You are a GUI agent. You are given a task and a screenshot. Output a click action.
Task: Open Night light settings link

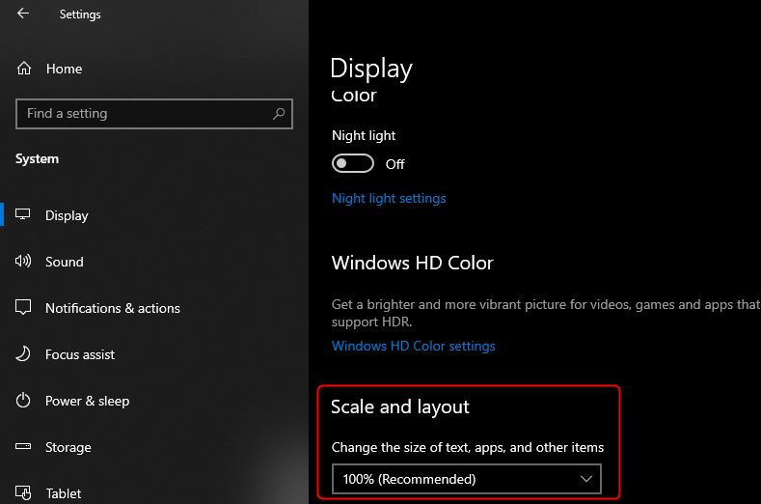pyautogui.click(x=389, y=198)
